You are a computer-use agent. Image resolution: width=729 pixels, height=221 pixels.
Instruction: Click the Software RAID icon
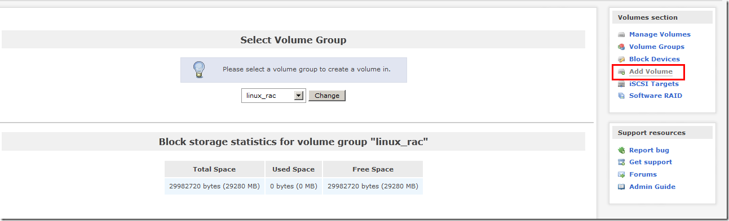pos(621,96)
